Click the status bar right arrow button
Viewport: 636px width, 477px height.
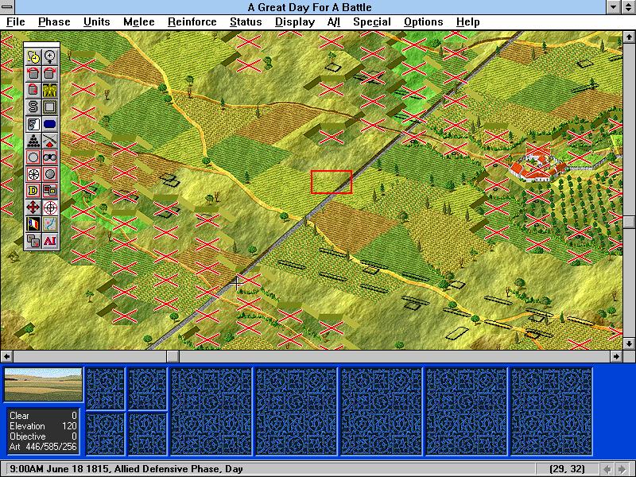point(621,469)
